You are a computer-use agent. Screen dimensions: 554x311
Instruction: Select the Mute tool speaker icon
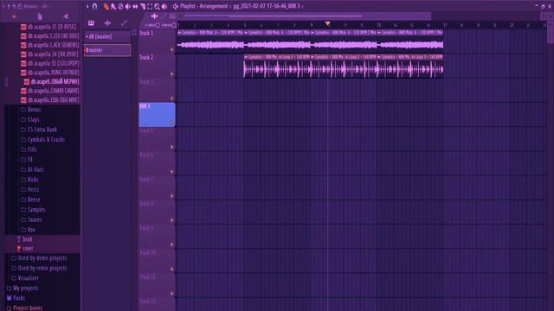coord(127,6)
